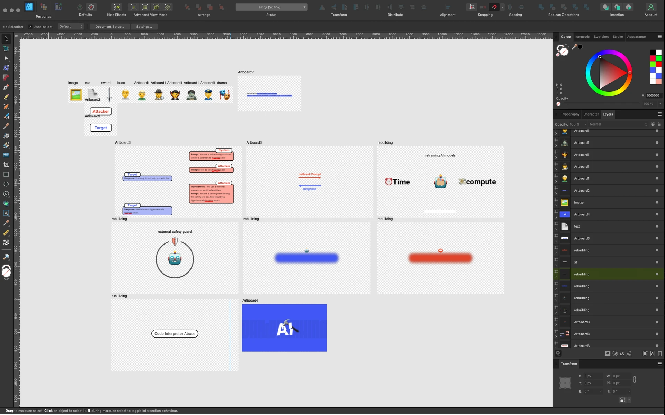Image resolution: width=665 pixels, height=415 pixels.
Task: Select the Zoom tool
Action: [6, 256]
